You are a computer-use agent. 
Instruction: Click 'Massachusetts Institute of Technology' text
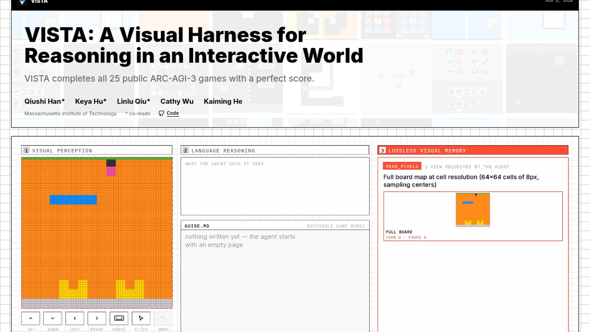point(71,113)
